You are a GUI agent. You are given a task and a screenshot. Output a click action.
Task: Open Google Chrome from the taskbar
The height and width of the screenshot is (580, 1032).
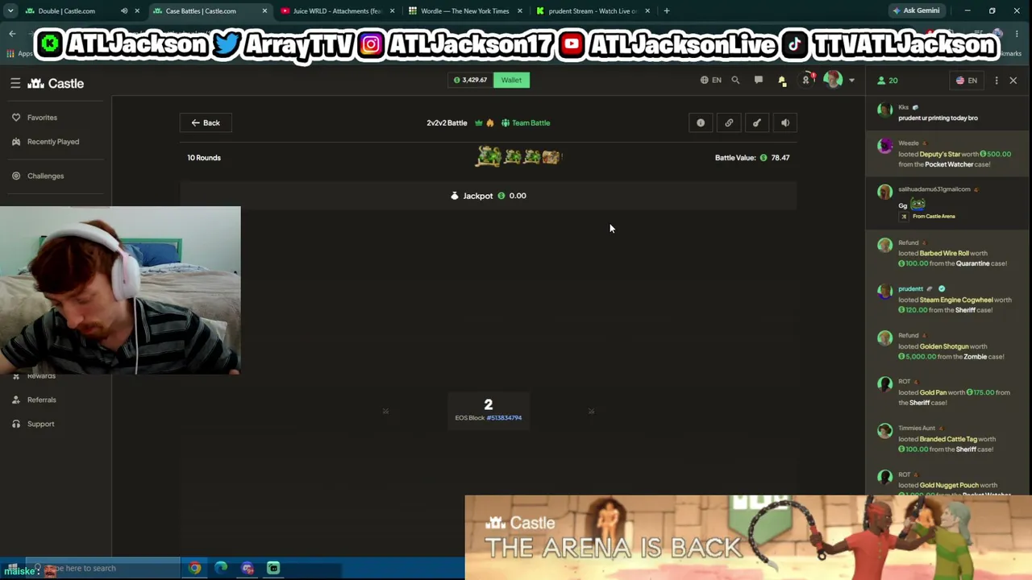[x=194, y=568]
